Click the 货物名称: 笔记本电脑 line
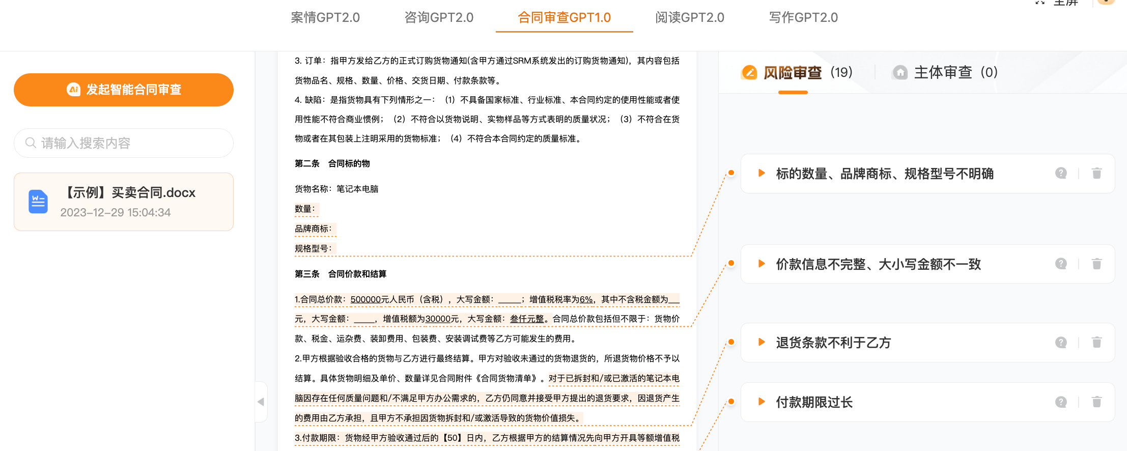Screen dimensions: 1127x451 (x=336, y=189)
